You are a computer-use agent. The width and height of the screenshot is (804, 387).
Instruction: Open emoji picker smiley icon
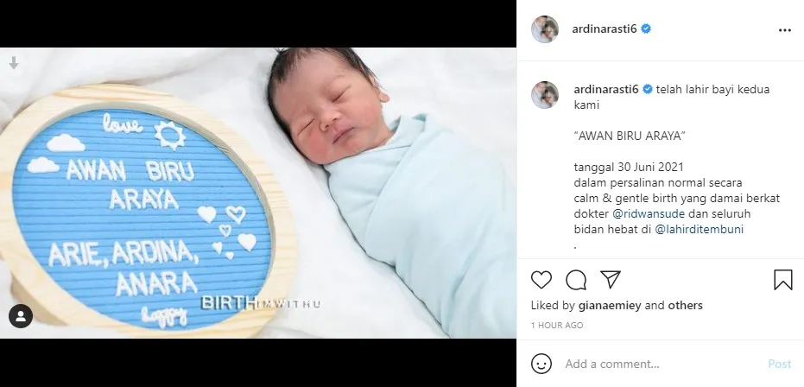tap(541, 364)
